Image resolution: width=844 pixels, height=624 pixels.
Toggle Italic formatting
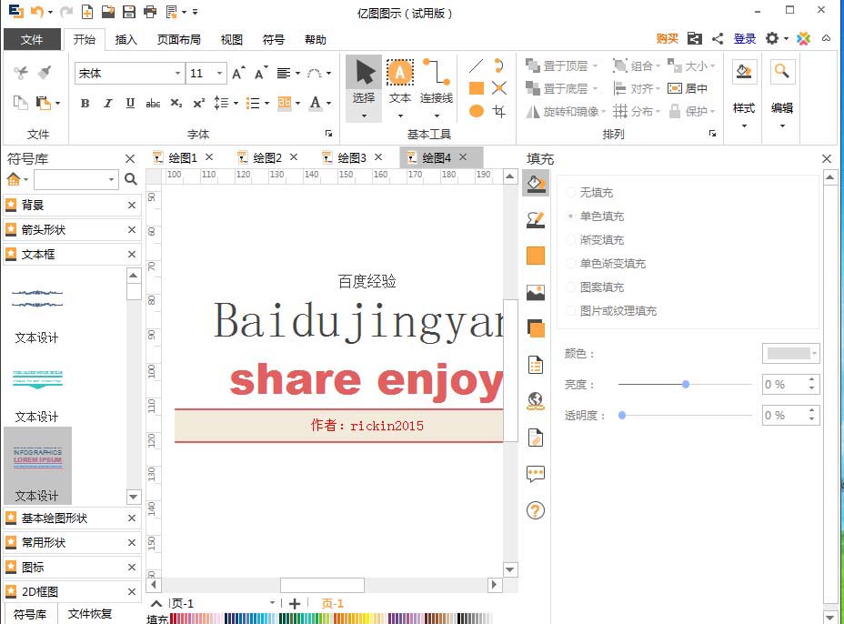coord(107,103)
